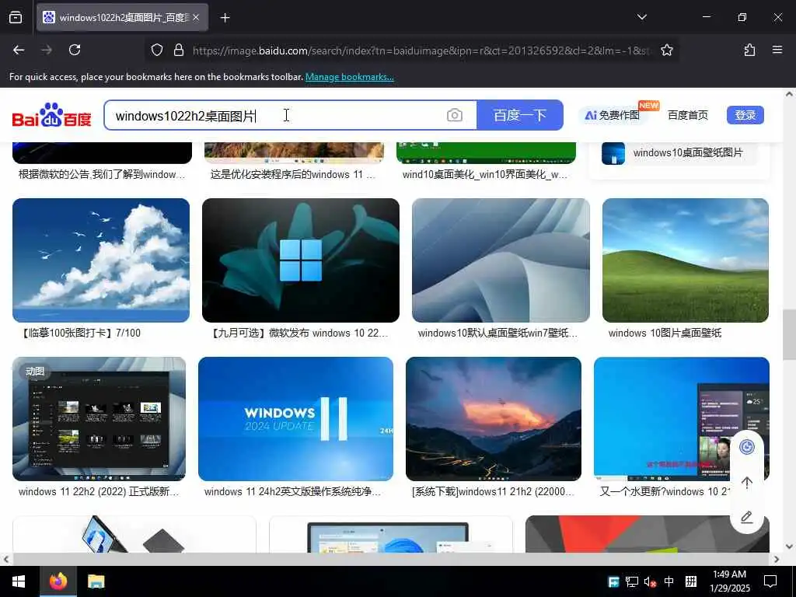Viewport: 796px width, 597px height.
Task: Click caption wind10桌面美化_win10界面美化
Action: (485, 175)
